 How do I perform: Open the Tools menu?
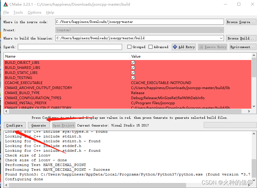(18, 12)
